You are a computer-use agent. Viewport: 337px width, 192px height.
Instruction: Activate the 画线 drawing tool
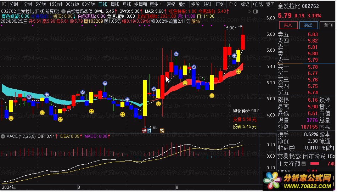[x=220, y=4]
